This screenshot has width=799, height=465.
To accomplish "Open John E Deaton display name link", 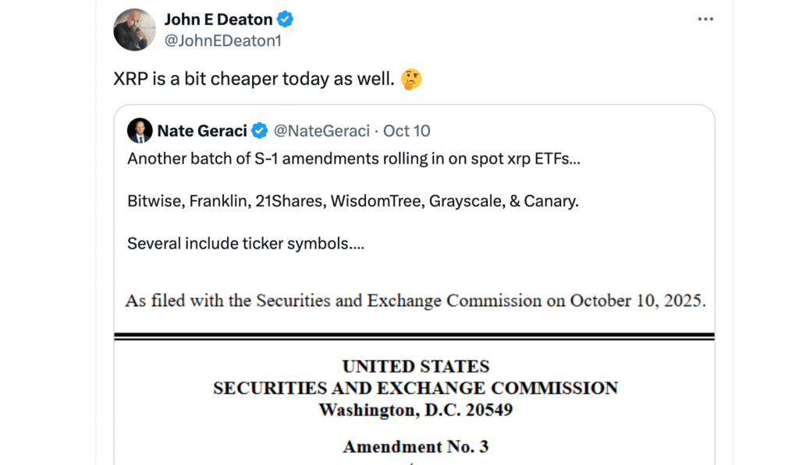I will [x=219, y=19].
